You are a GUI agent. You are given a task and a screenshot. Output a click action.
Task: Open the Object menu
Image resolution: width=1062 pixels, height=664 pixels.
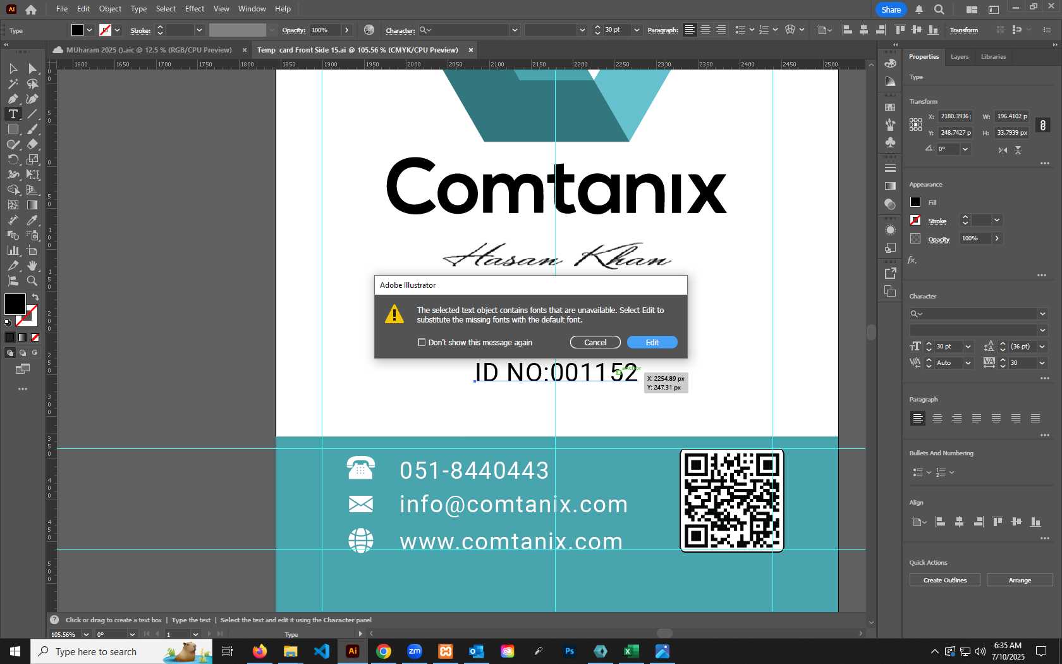coord(110,9)
